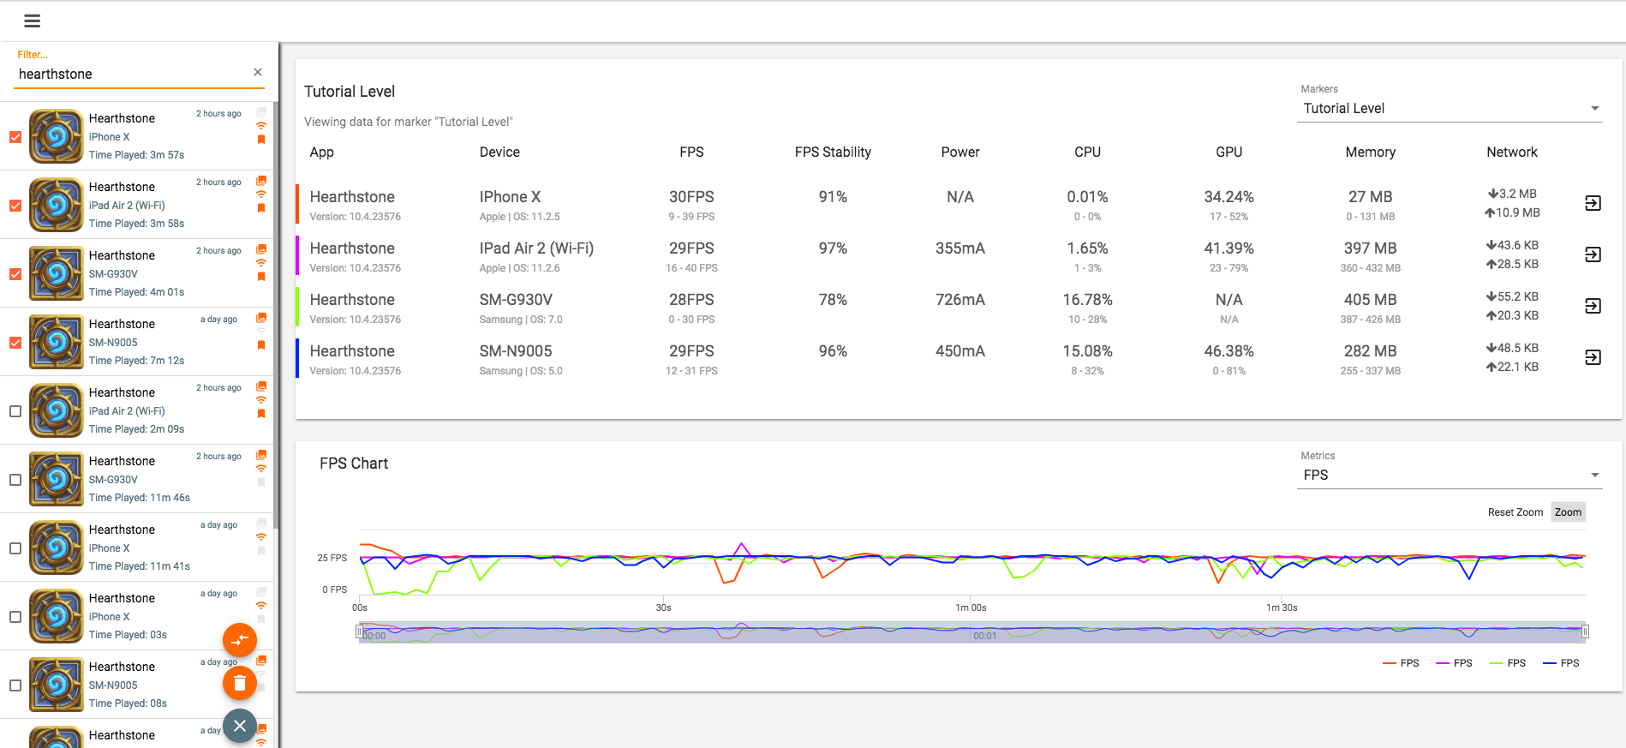Image resolution: width=1626 pixels, height=748 pixels.
Task: Toggle the magenta FPS legend entry
Action: 1454,663
